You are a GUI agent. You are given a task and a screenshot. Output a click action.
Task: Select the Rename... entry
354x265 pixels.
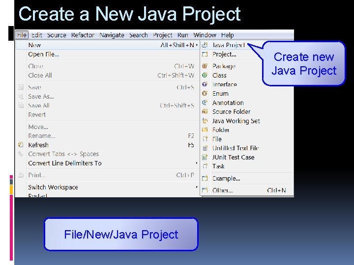tap(108, 136)
